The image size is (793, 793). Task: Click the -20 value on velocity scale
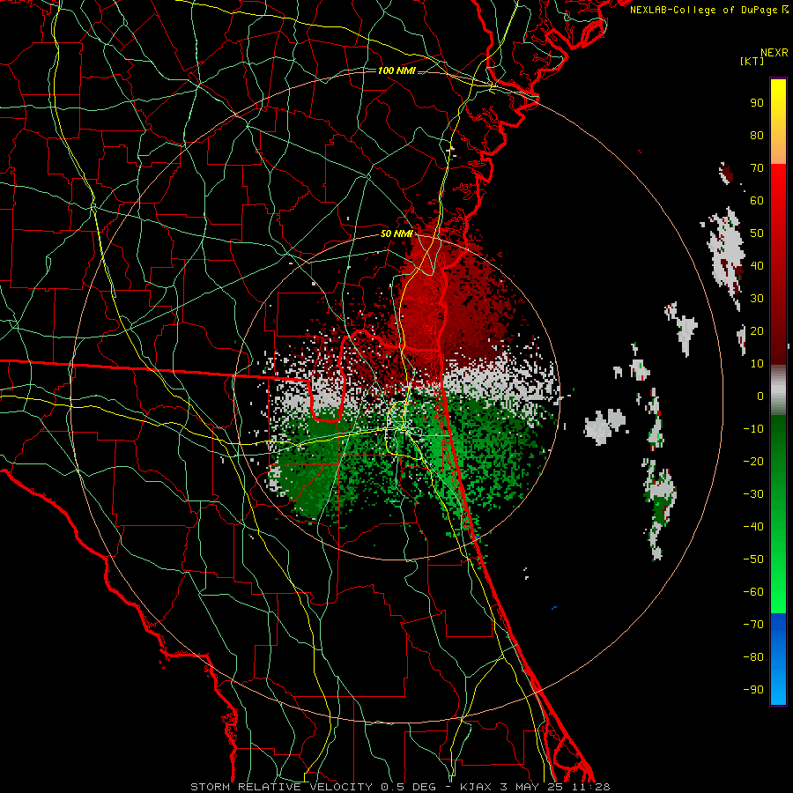pos(753,461)
